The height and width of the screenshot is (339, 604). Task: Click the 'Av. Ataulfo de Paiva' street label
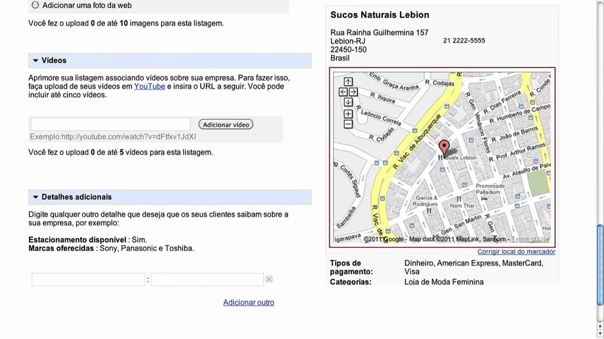(526, 171)
